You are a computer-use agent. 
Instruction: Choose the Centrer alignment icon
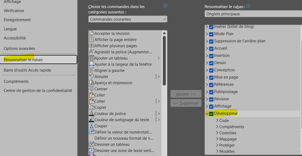(x=92, y=89)
